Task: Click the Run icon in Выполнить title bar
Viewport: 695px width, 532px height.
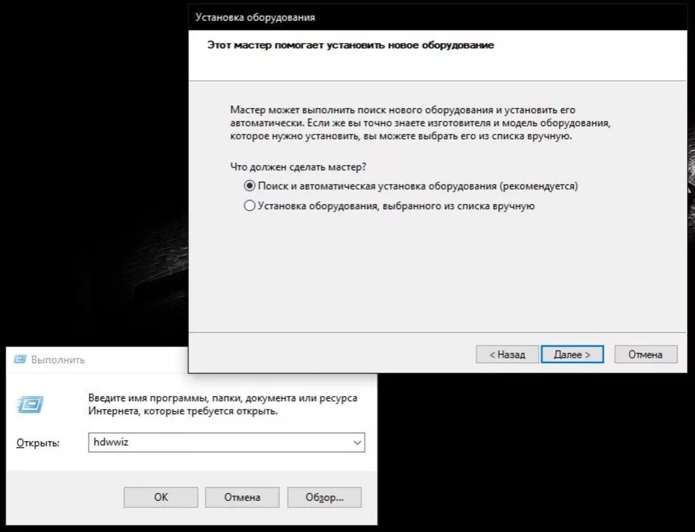Action: [x=20, y=360]
